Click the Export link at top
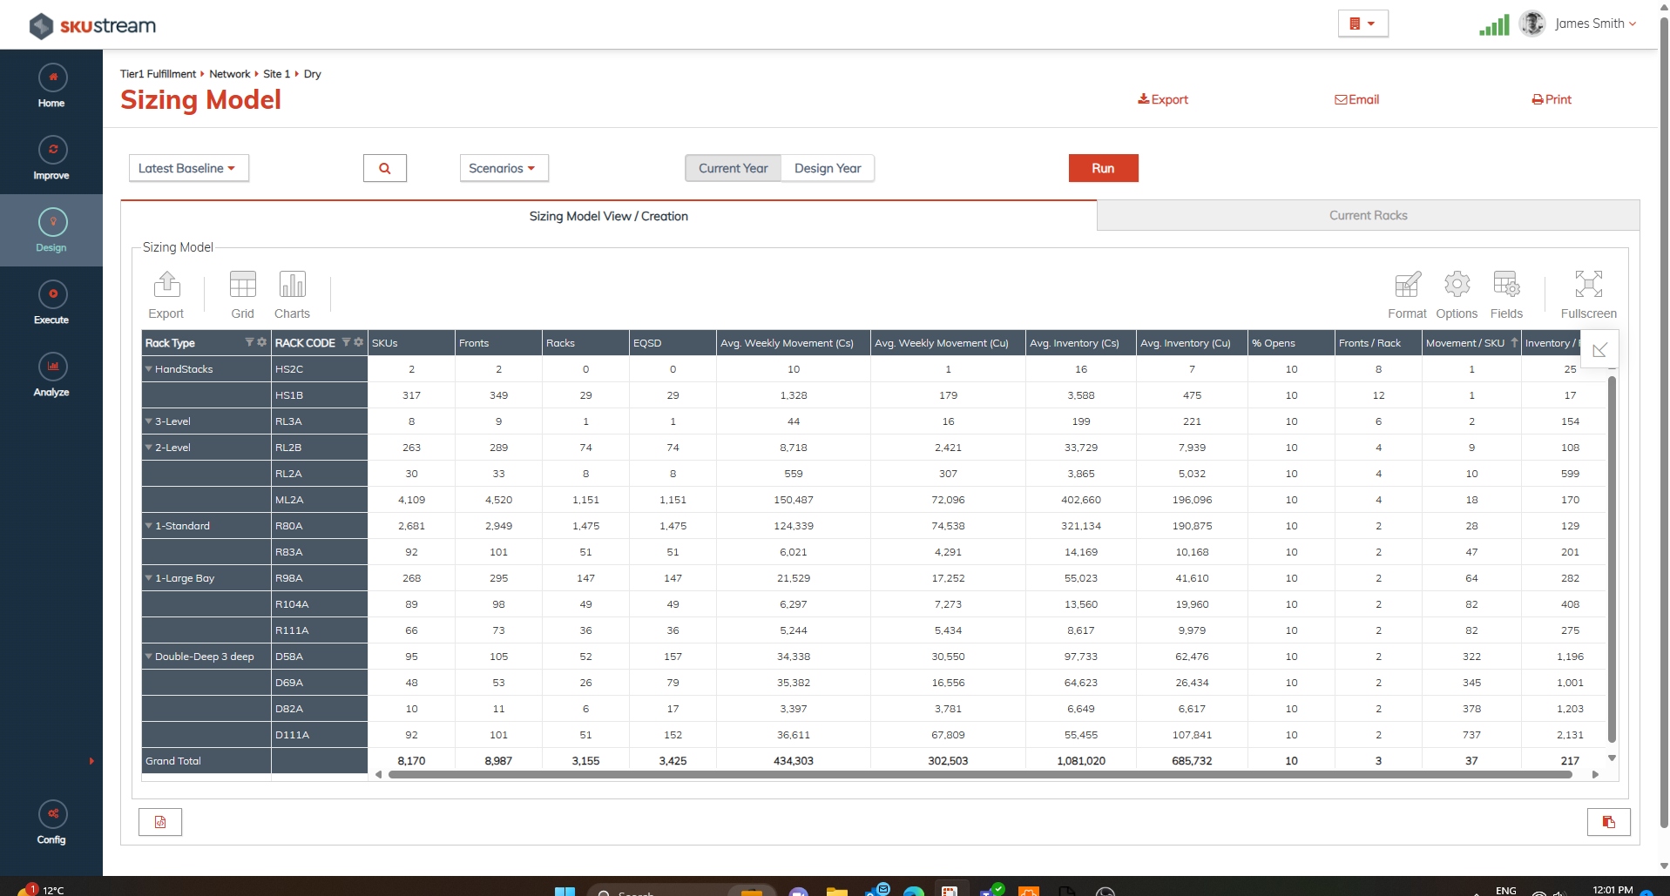This screenshot has width=1670, height=896. point(1163,99)
